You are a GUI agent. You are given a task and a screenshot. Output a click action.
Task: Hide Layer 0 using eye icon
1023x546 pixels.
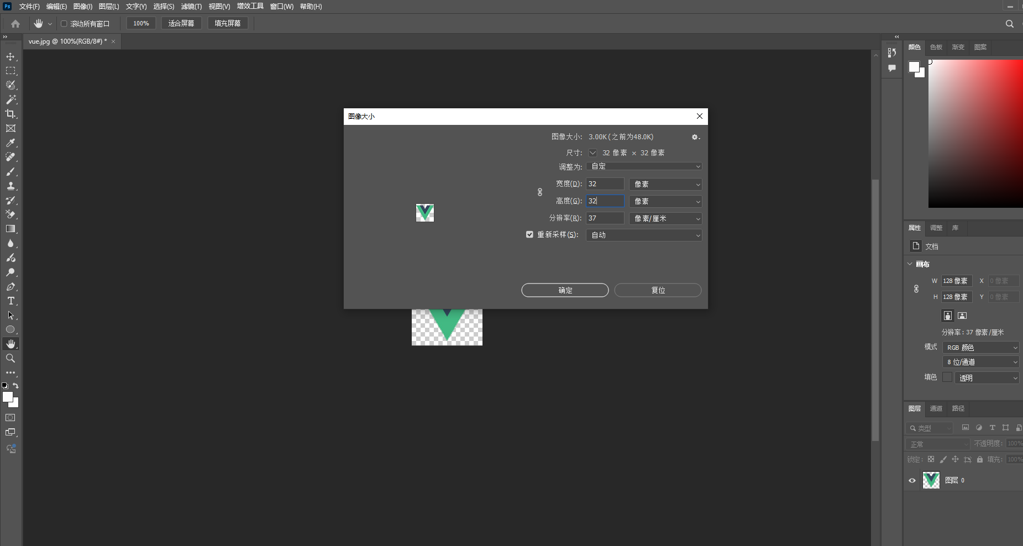912,480
